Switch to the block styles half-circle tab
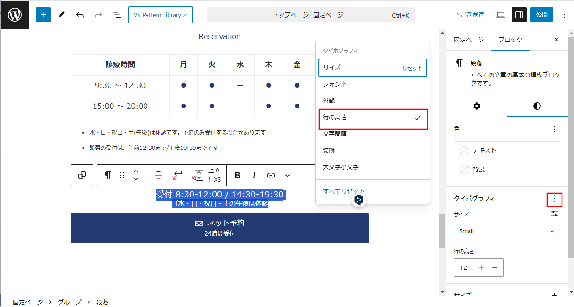 point(537,106)
